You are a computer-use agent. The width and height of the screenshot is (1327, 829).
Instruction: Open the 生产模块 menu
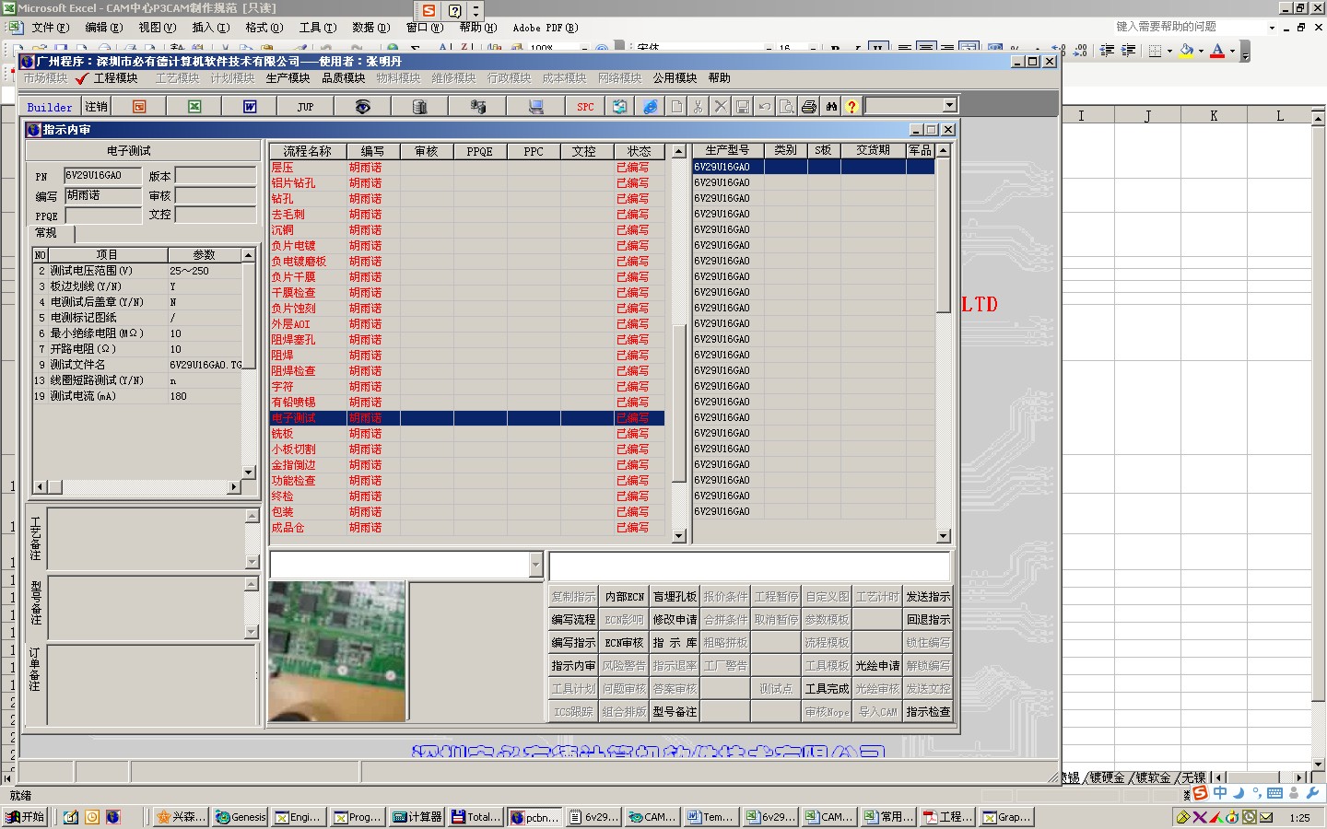[x=288, y=78]
